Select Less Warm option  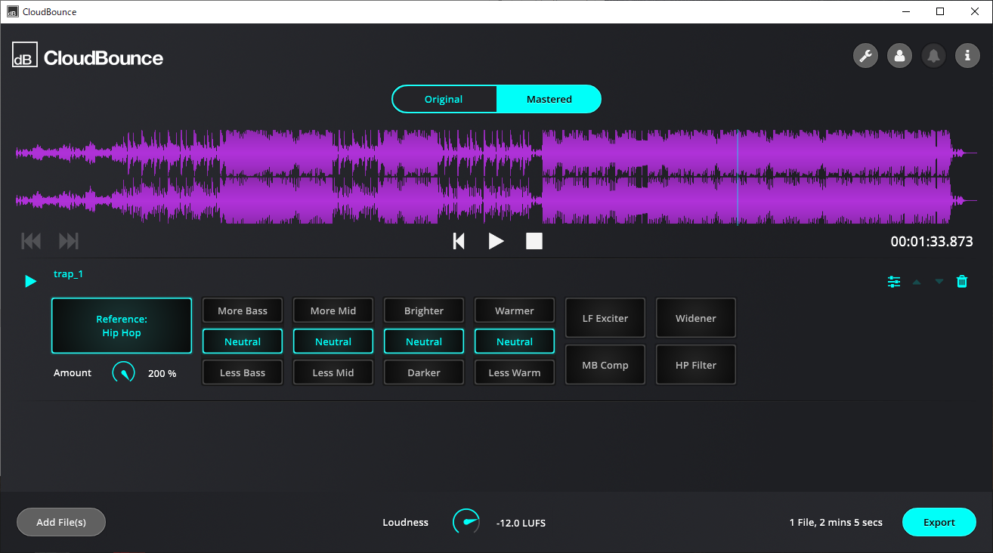click(515, 372)
